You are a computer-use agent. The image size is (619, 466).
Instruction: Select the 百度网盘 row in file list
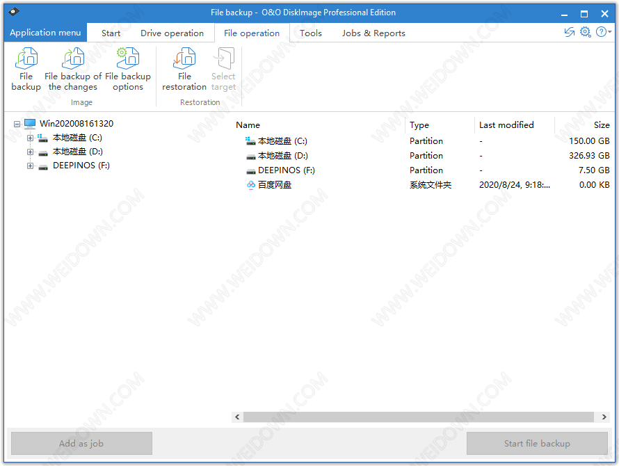[422, 185]
